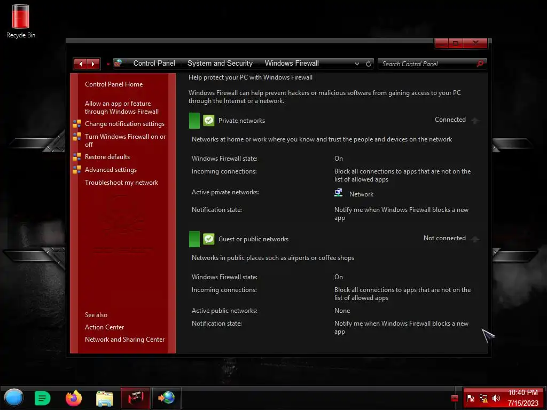
Task: Close the Windows Firewall window
Action: [475, 43]
